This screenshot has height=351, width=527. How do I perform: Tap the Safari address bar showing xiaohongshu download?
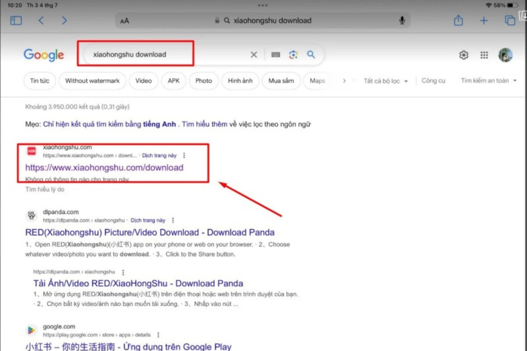tap(263, 20)
